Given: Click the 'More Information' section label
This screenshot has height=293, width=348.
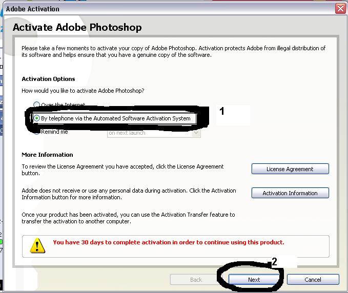Looking at the screenshot, I should pyautogui.click(x=47, y=155).
